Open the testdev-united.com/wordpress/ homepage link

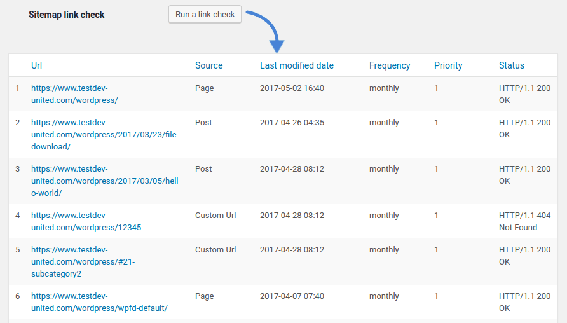[x=74, y=94]
